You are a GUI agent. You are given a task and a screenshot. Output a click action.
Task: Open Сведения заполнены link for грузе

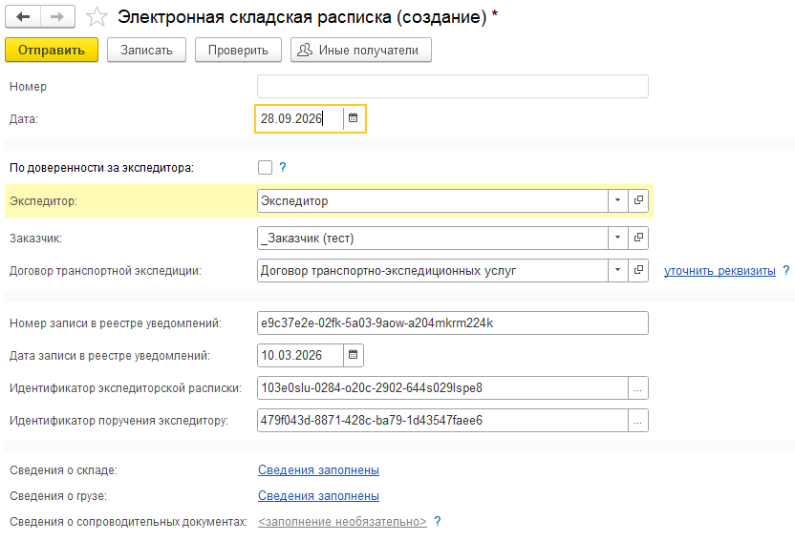click(x=318, y=496)
